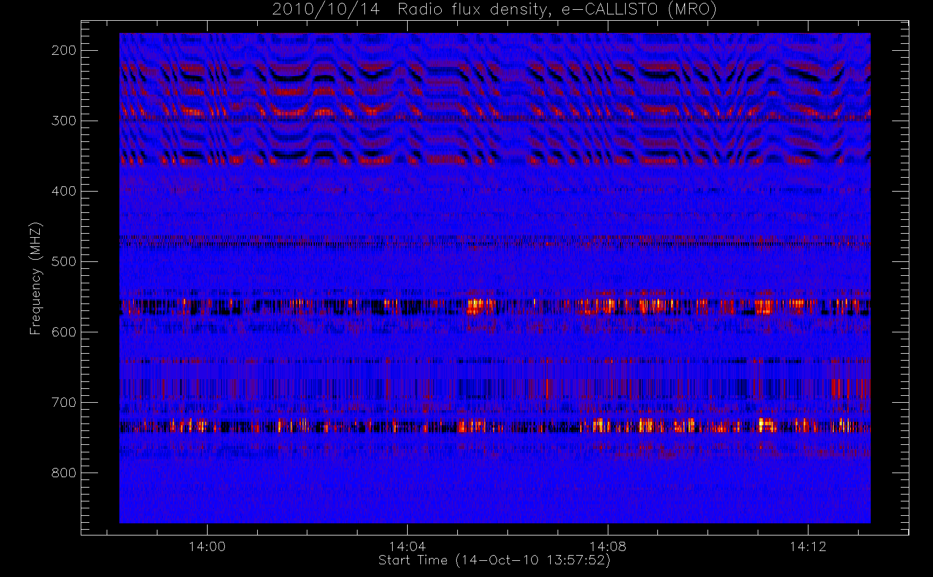Click the 500 frequency tick label
Viewport: 933px width, 577px height.
coord(64,261)
